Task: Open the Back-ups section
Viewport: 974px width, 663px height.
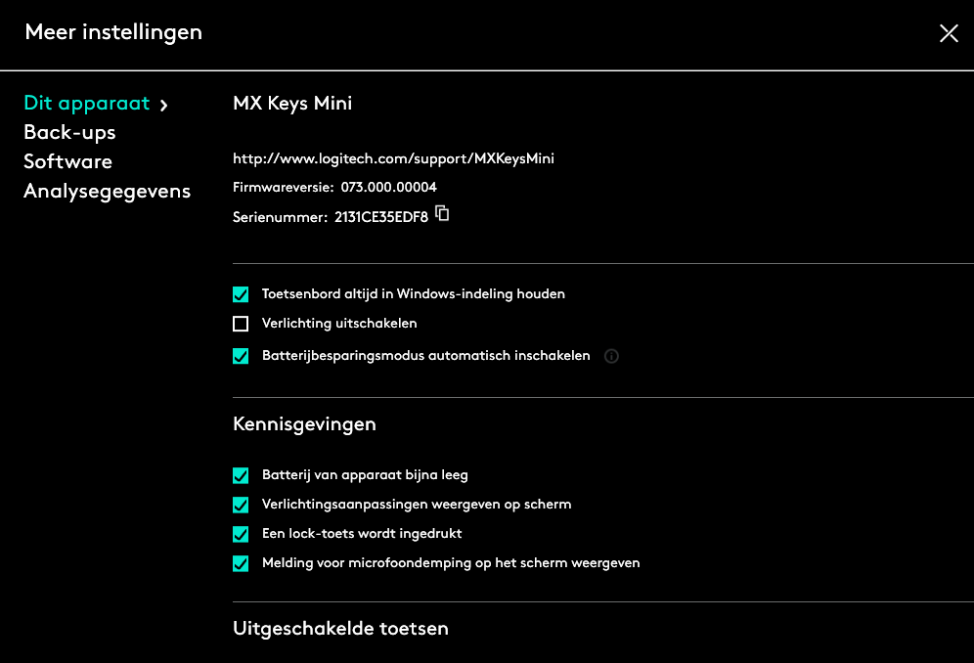Action: pos(69,133)
